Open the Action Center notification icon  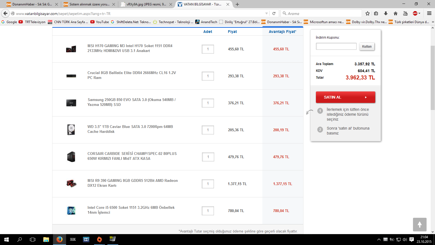pos(412,240)
